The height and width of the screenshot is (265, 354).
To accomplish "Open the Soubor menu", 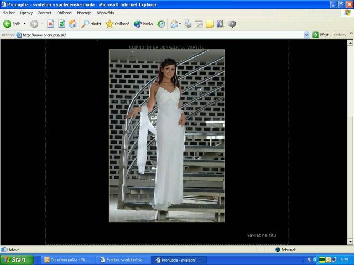I will pyautogui.click(x=9, y=12).
